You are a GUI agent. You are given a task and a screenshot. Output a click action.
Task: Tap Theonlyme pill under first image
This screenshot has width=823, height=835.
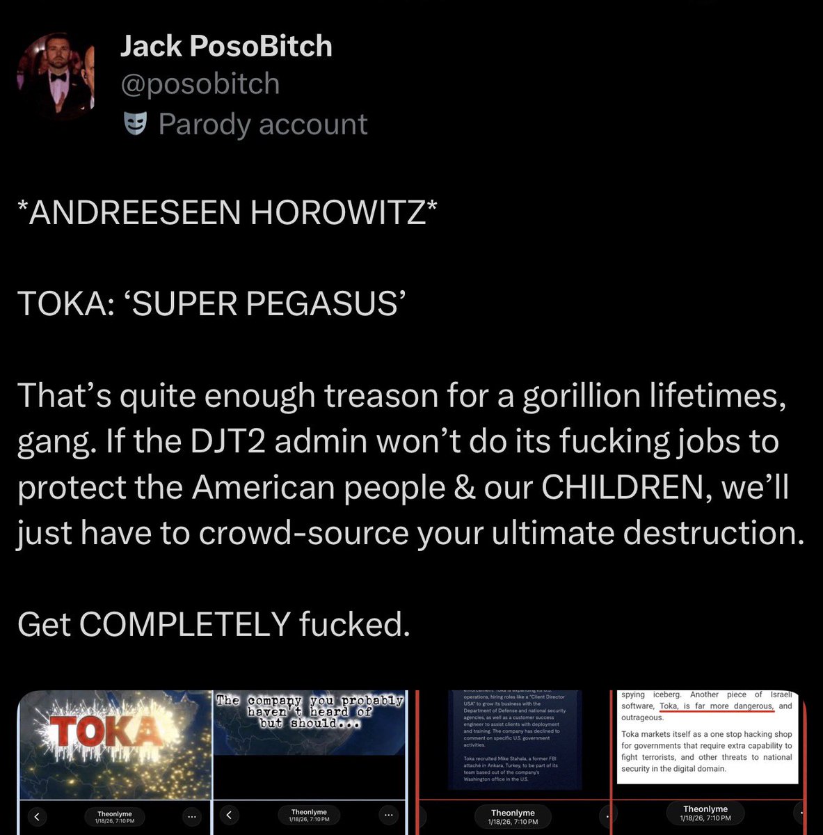(115, 817)
